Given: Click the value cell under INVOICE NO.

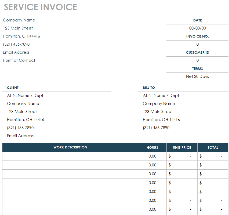Looking at the screenshot, I should [197, 44].
